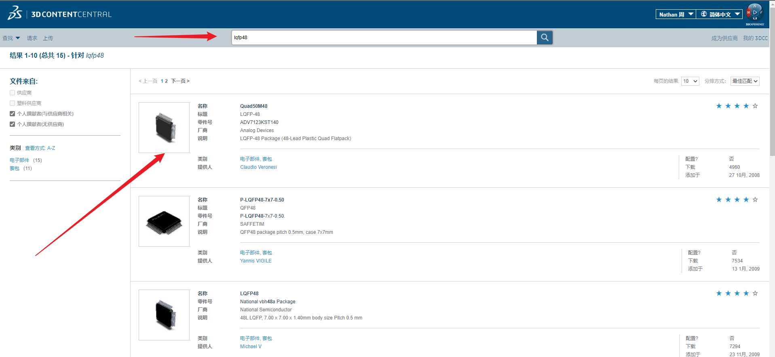This screenshot has width=775, height=357.
Task: Click the SAFFETIM manufacturer text
Action: pyautogui.click(x=252, y=224)
